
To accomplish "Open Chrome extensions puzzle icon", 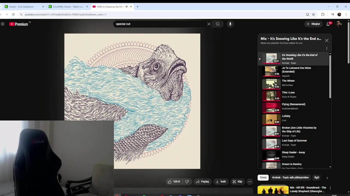I will 323,14.
